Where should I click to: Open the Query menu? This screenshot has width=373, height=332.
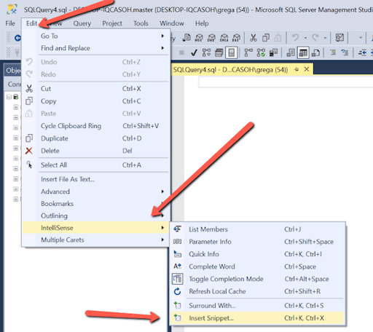82,23
